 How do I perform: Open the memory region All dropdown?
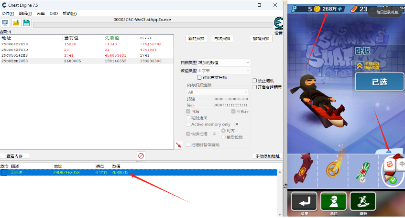coord(218,92)
